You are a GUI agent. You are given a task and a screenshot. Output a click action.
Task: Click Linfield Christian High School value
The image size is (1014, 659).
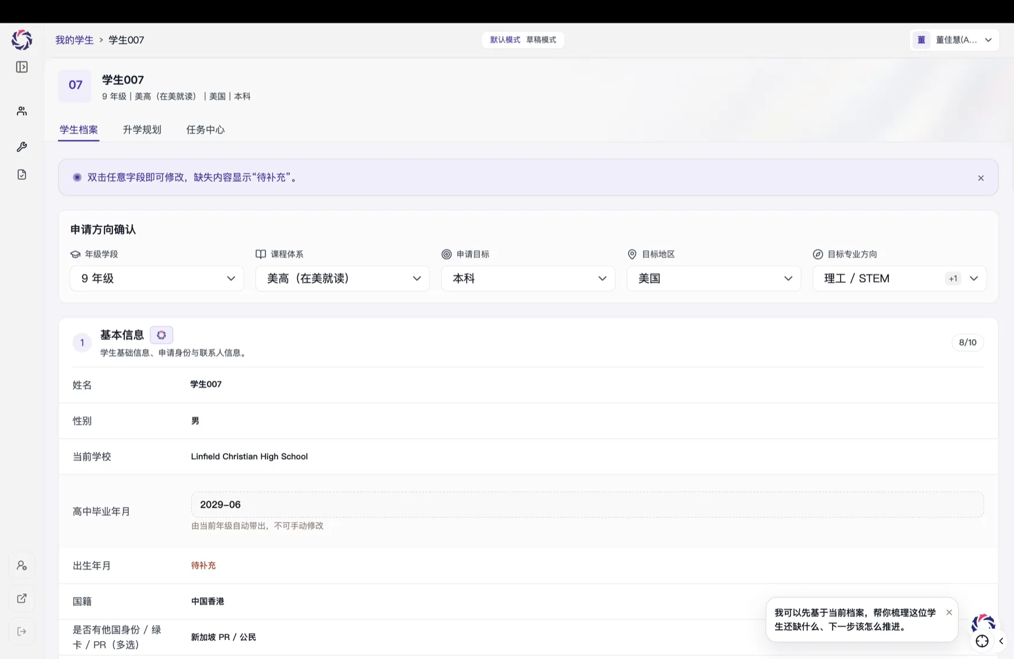pyautogui.click(x=249, y=456)
